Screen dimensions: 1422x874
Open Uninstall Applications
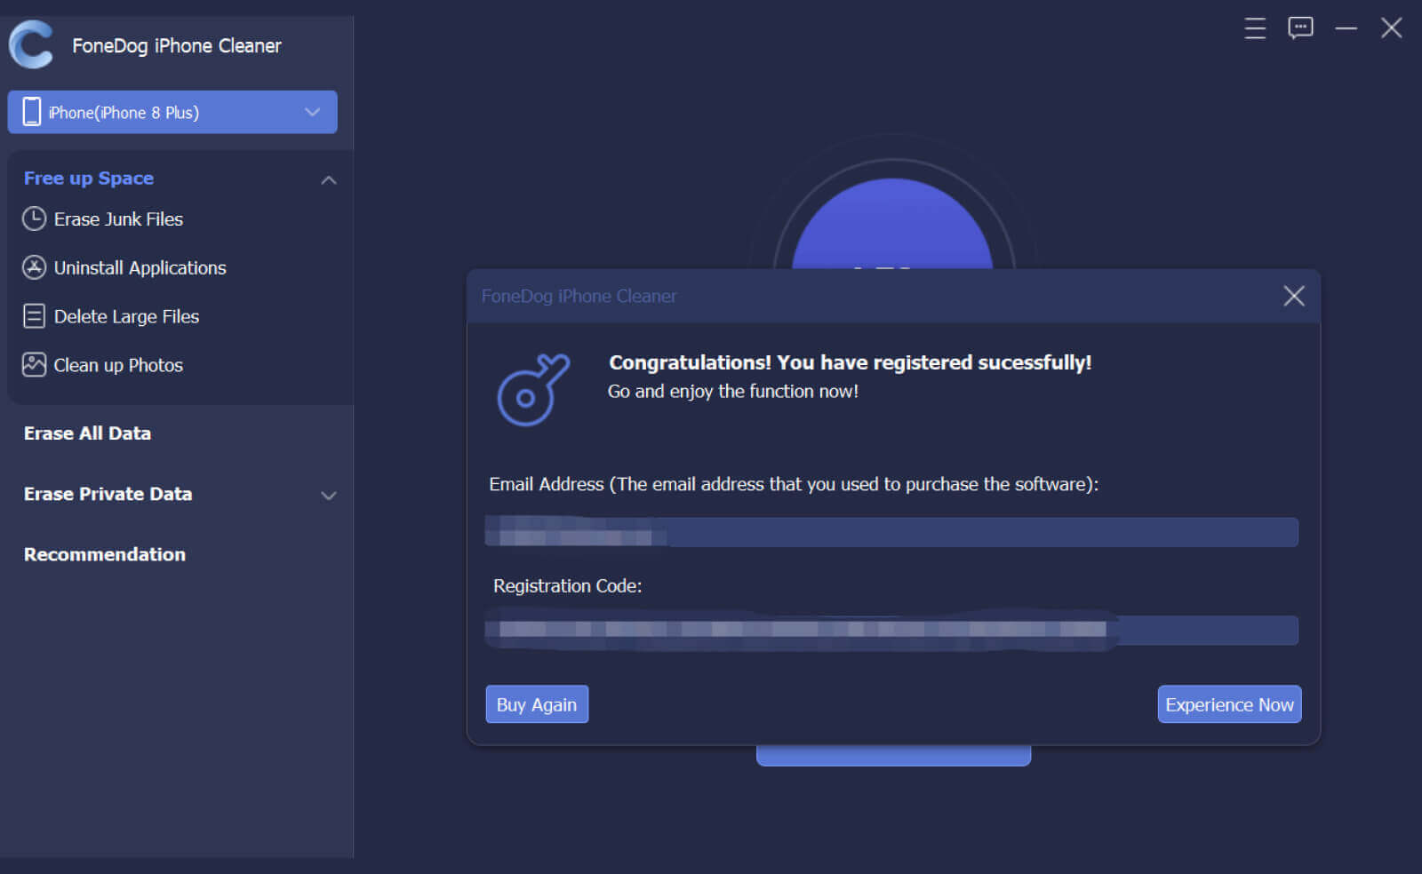click(140, 268)
